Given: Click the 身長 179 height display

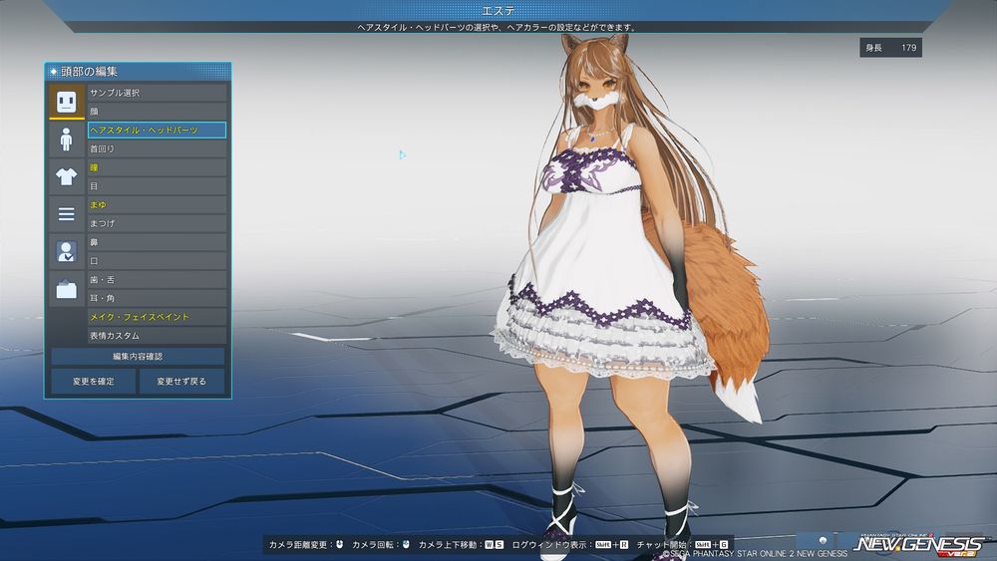Looking at the screenshot, I should pyautogui.click(x=890, y=48).
